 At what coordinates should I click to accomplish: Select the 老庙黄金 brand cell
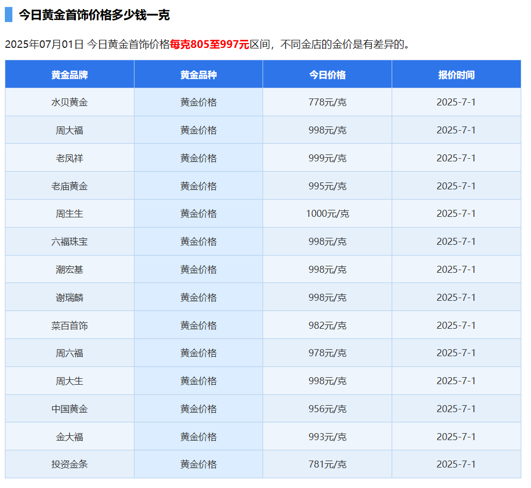[69, 186]
